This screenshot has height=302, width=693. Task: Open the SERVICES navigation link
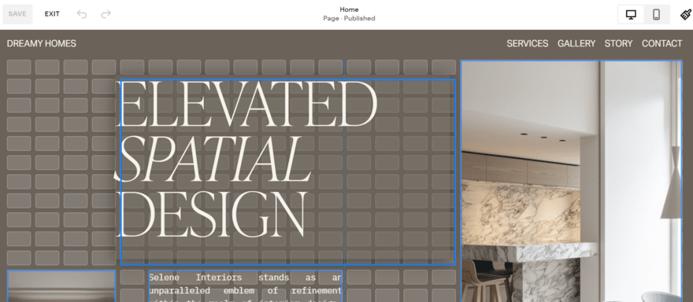pos(528,44)
